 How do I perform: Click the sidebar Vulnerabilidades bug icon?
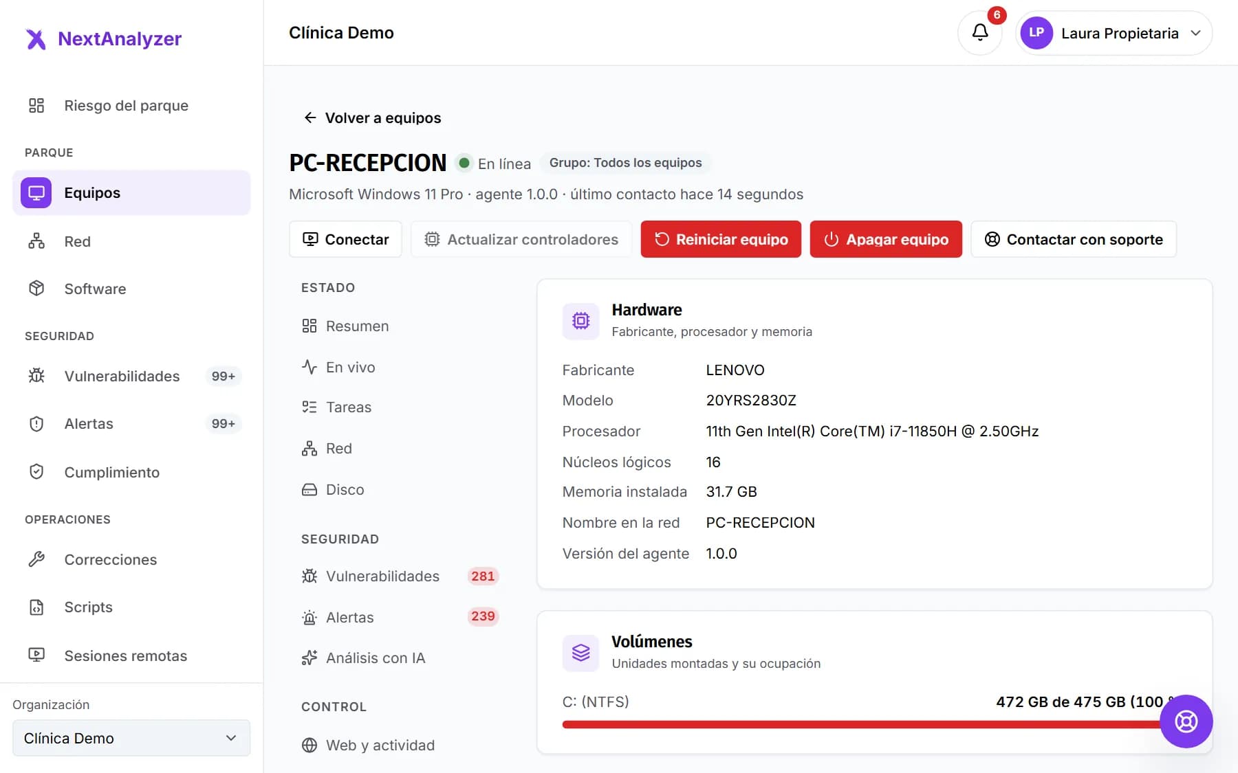[36, 376]
